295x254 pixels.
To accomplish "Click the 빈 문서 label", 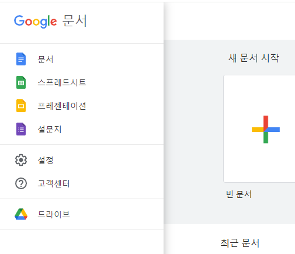I will point(239,194).
